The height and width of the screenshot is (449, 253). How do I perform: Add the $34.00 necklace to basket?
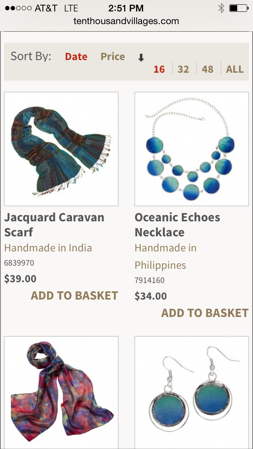coord(205,313)
